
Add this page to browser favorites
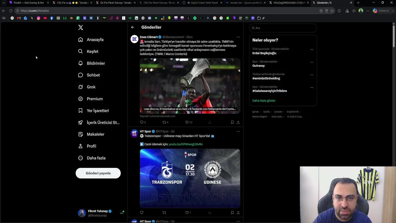332,11
